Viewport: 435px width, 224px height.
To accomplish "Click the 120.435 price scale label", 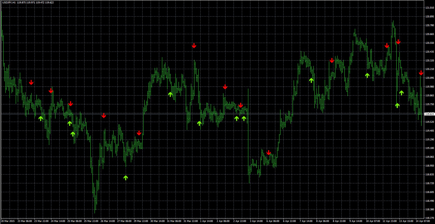I will point(430,52).
